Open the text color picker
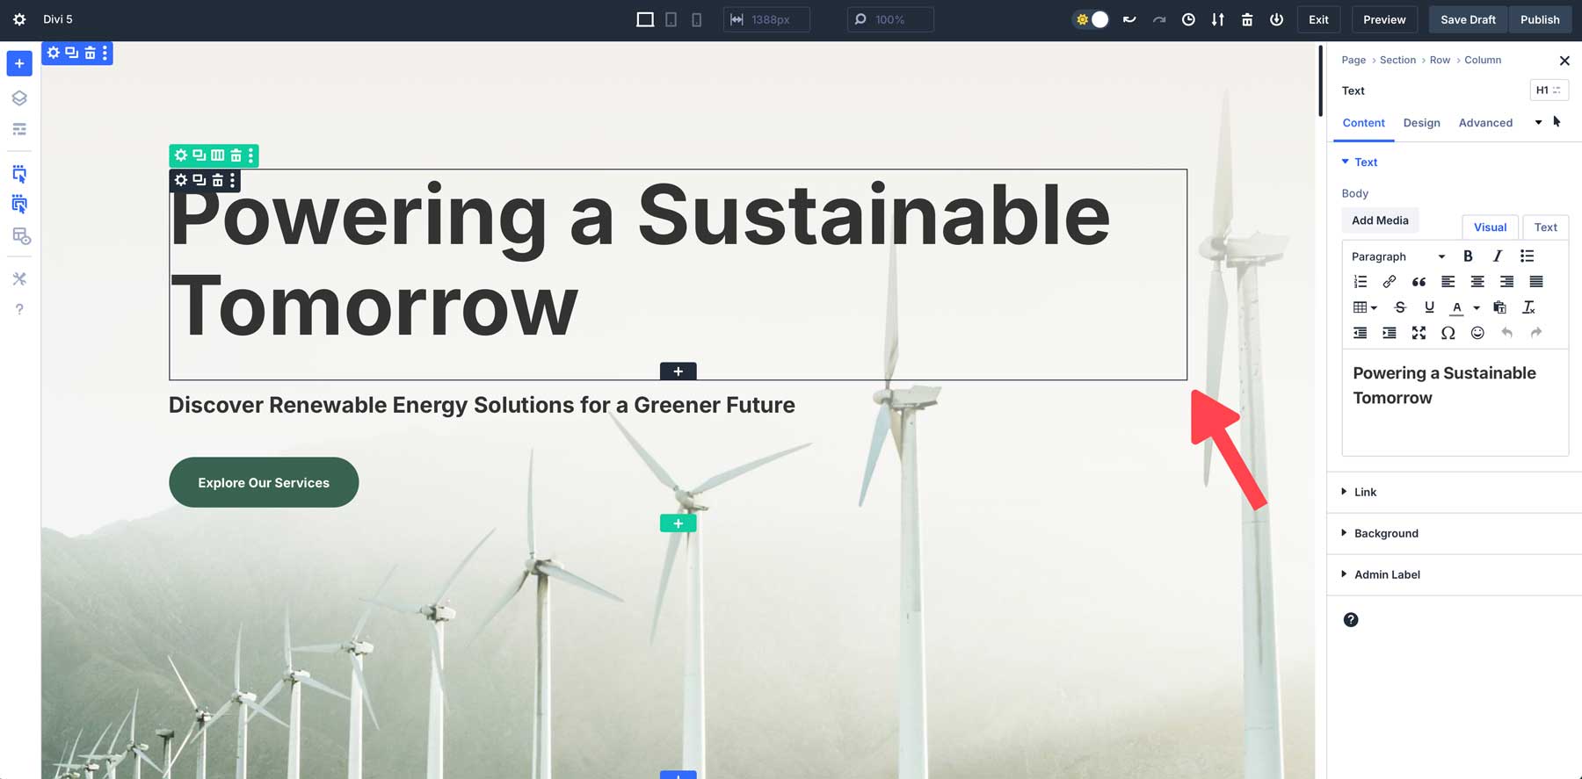 [1457, 307]
